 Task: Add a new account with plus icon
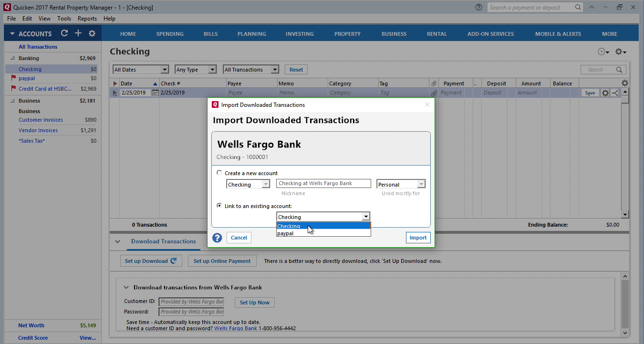[78, 33]
